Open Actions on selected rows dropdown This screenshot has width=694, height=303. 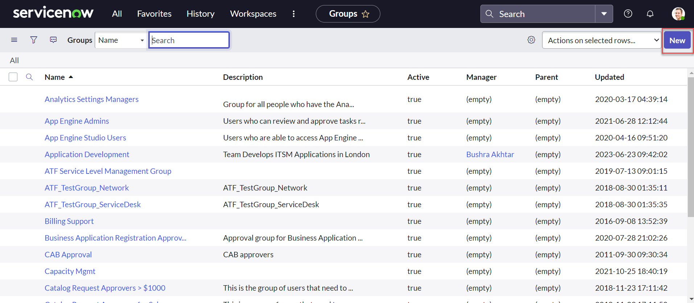(602, 40)
